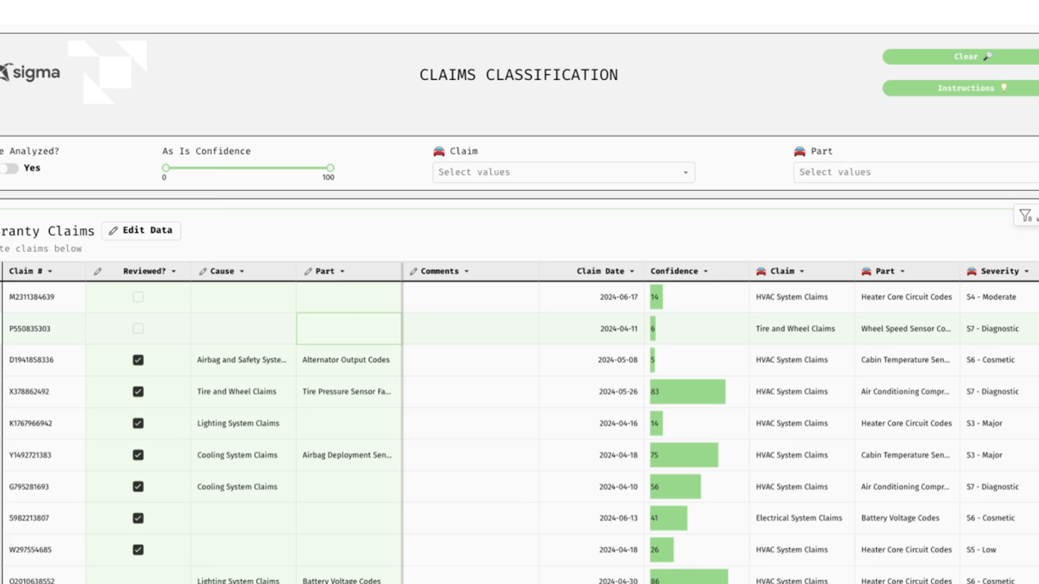The image size is (1039, 584).
Task: Select Comments cell for claim D1941858336
Action: 471,360
